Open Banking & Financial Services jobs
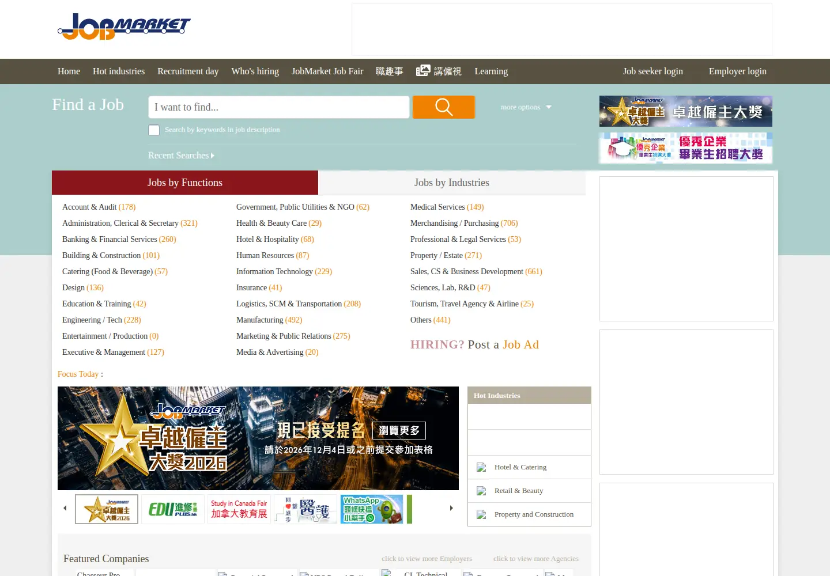 (x=119, y=239)
